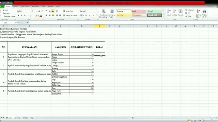Center text horizontally
This screenshot has width=218, height=122.
(50, 15)
